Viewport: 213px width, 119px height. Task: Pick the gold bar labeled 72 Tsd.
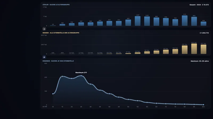156,52
